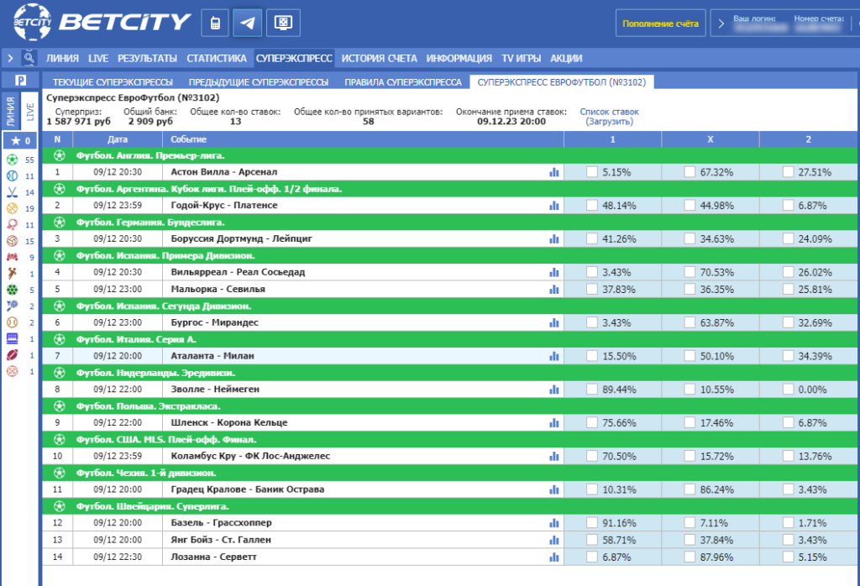Open favorites star with count 0

pyautogui.click(x=20, y=141)
